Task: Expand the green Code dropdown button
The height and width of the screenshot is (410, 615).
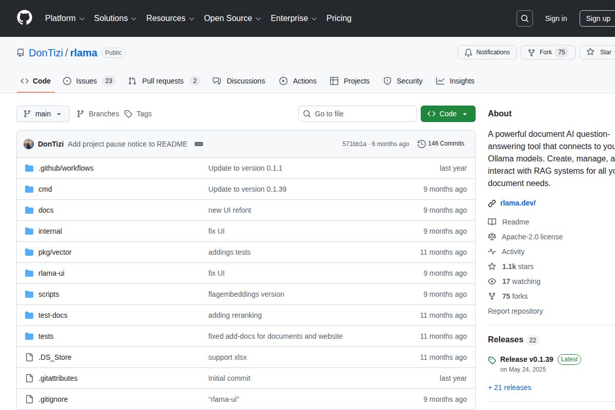Action: (448, 114)
